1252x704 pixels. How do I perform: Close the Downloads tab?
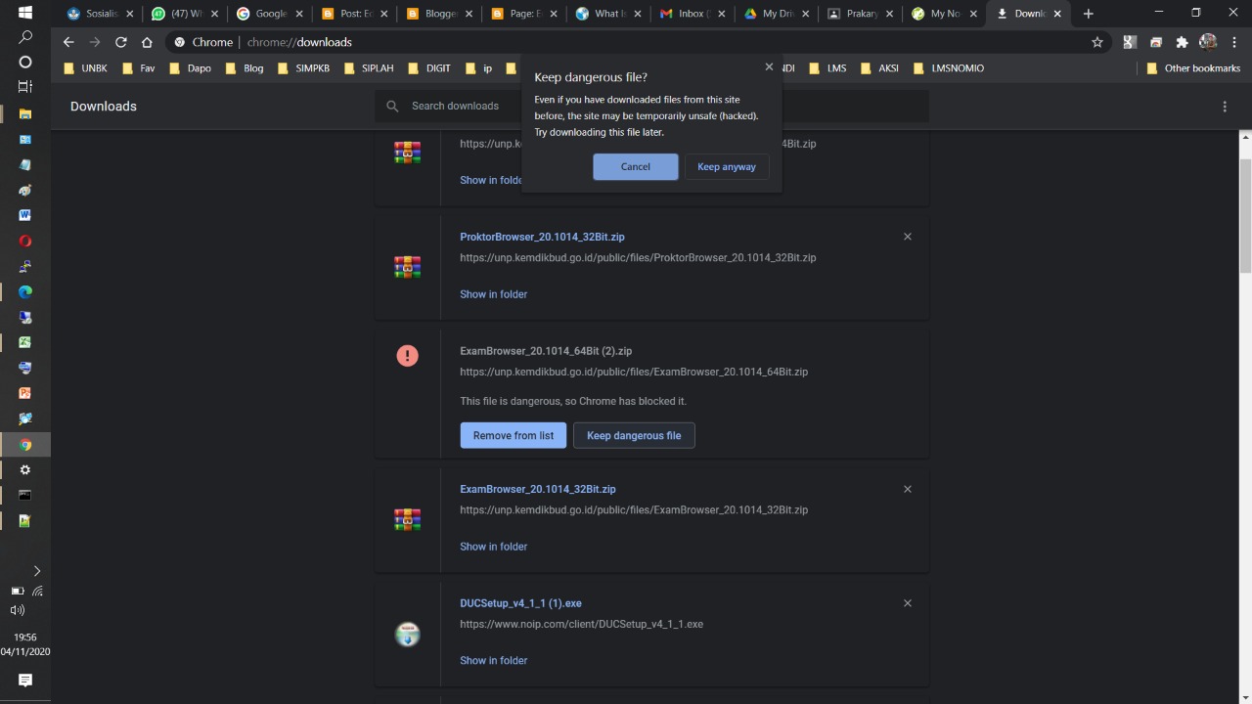point(1057,14)
